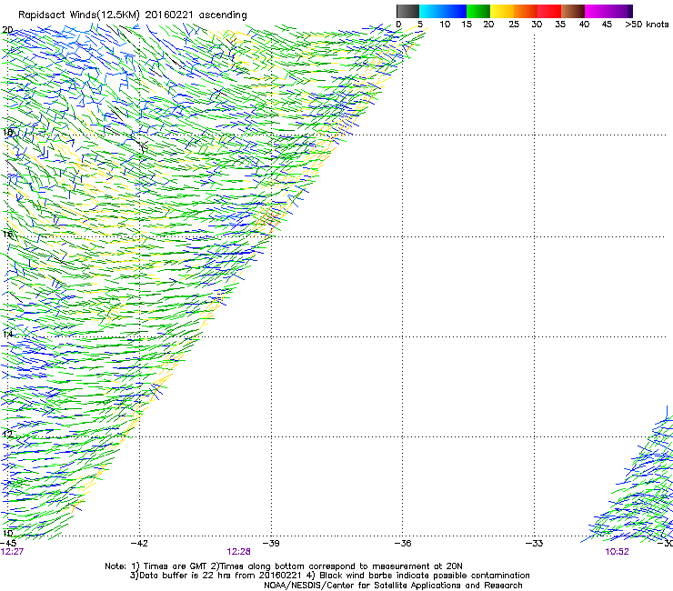Click the title 'Rapidscat Winds(12.5KM) 20160221 ascending'

tap(133, 15)
